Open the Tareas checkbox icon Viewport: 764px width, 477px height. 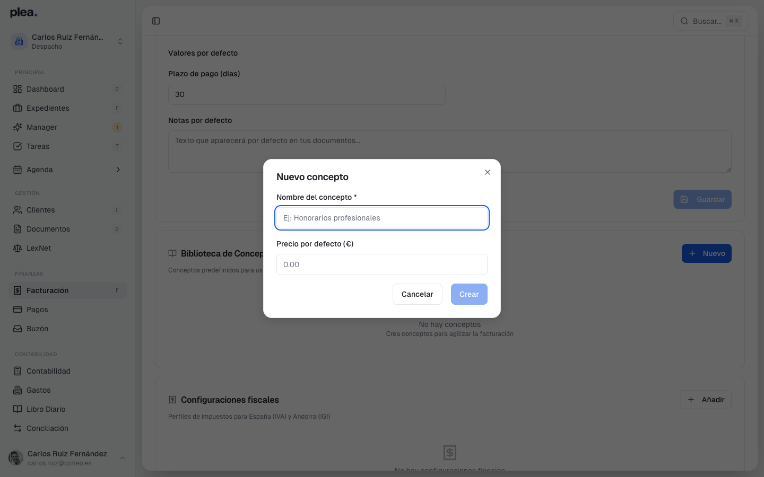tap(18, 146)
